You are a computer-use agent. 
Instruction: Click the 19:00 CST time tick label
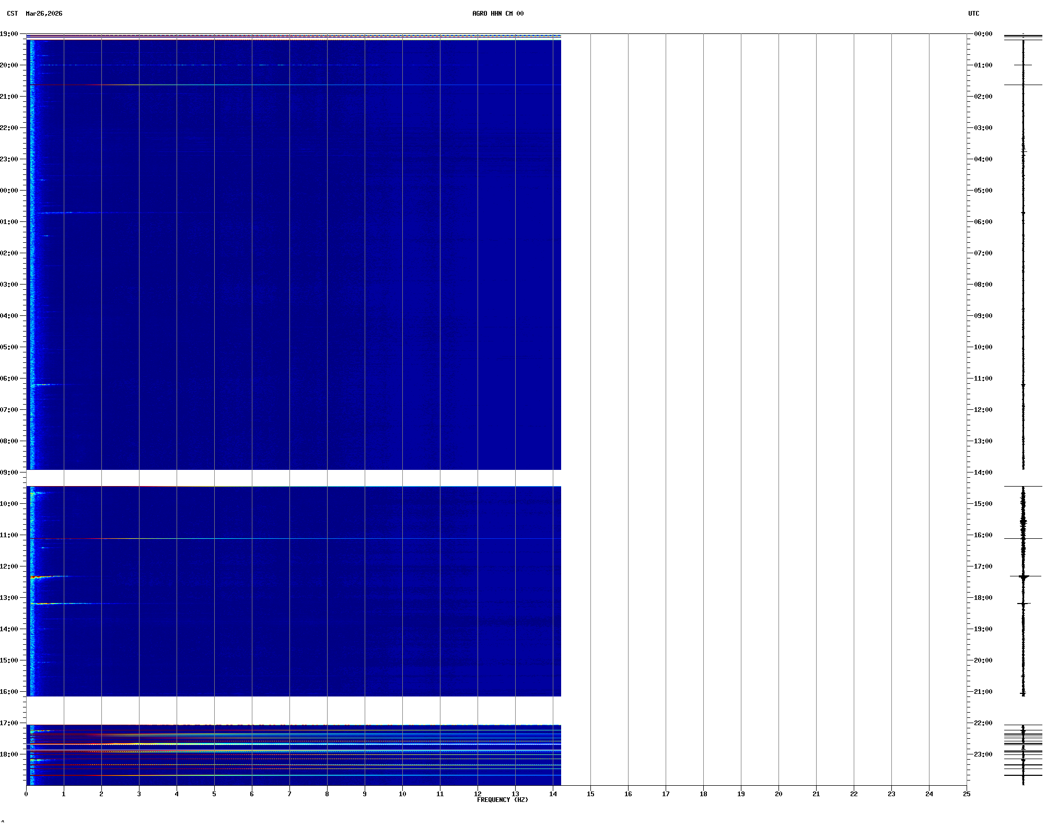(9, 34)
